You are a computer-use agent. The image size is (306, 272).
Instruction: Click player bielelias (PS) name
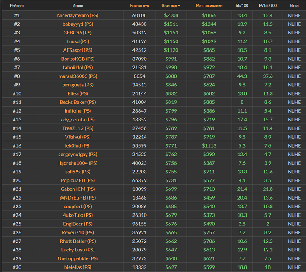pos(78,267)
